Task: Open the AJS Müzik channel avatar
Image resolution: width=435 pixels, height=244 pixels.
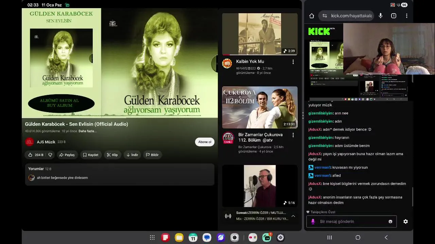Action: pyautogui.click(x=30, y=142)
